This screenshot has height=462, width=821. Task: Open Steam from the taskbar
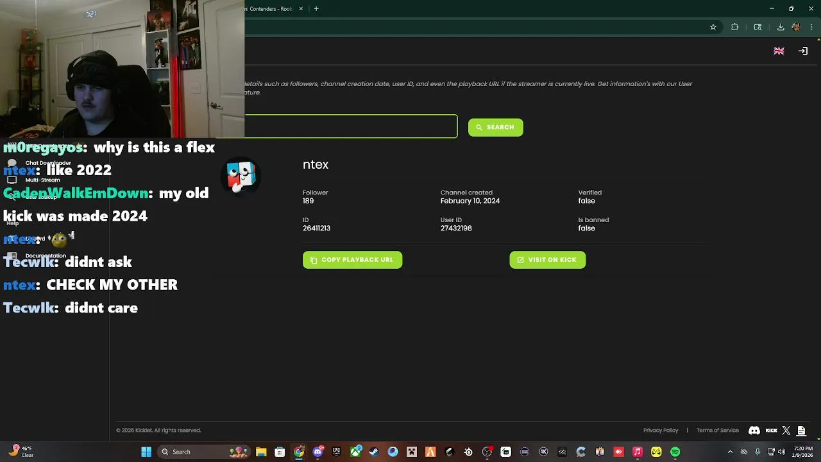coord(374,452)
